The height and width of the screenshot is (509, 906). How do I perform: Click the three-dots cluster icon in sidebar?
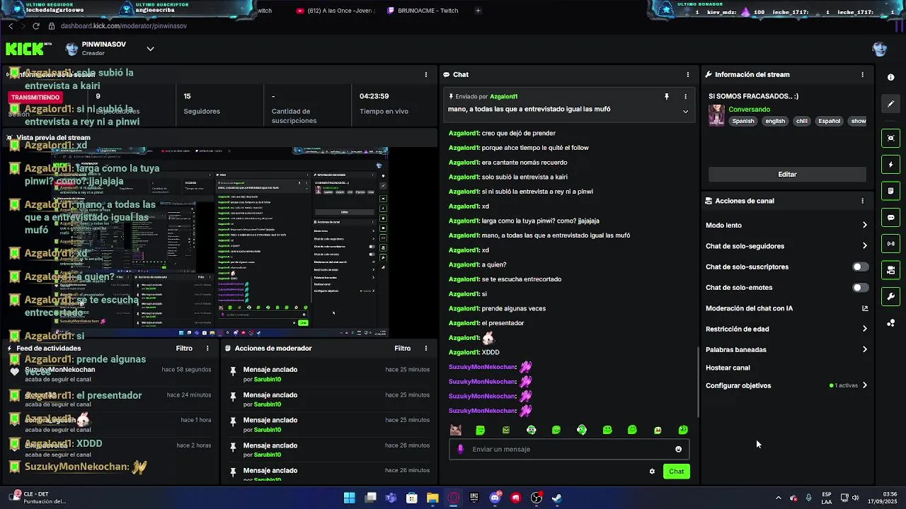(891, 323)
